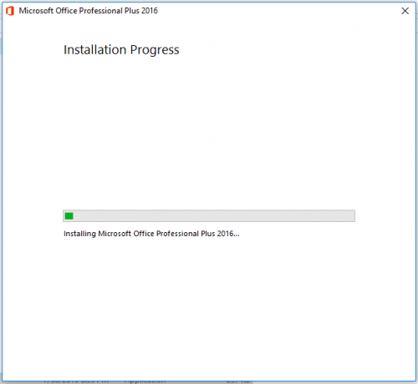Screen dimensions: 418x384
Task: Click the right end of the progress bar
Action: point(352,216)
